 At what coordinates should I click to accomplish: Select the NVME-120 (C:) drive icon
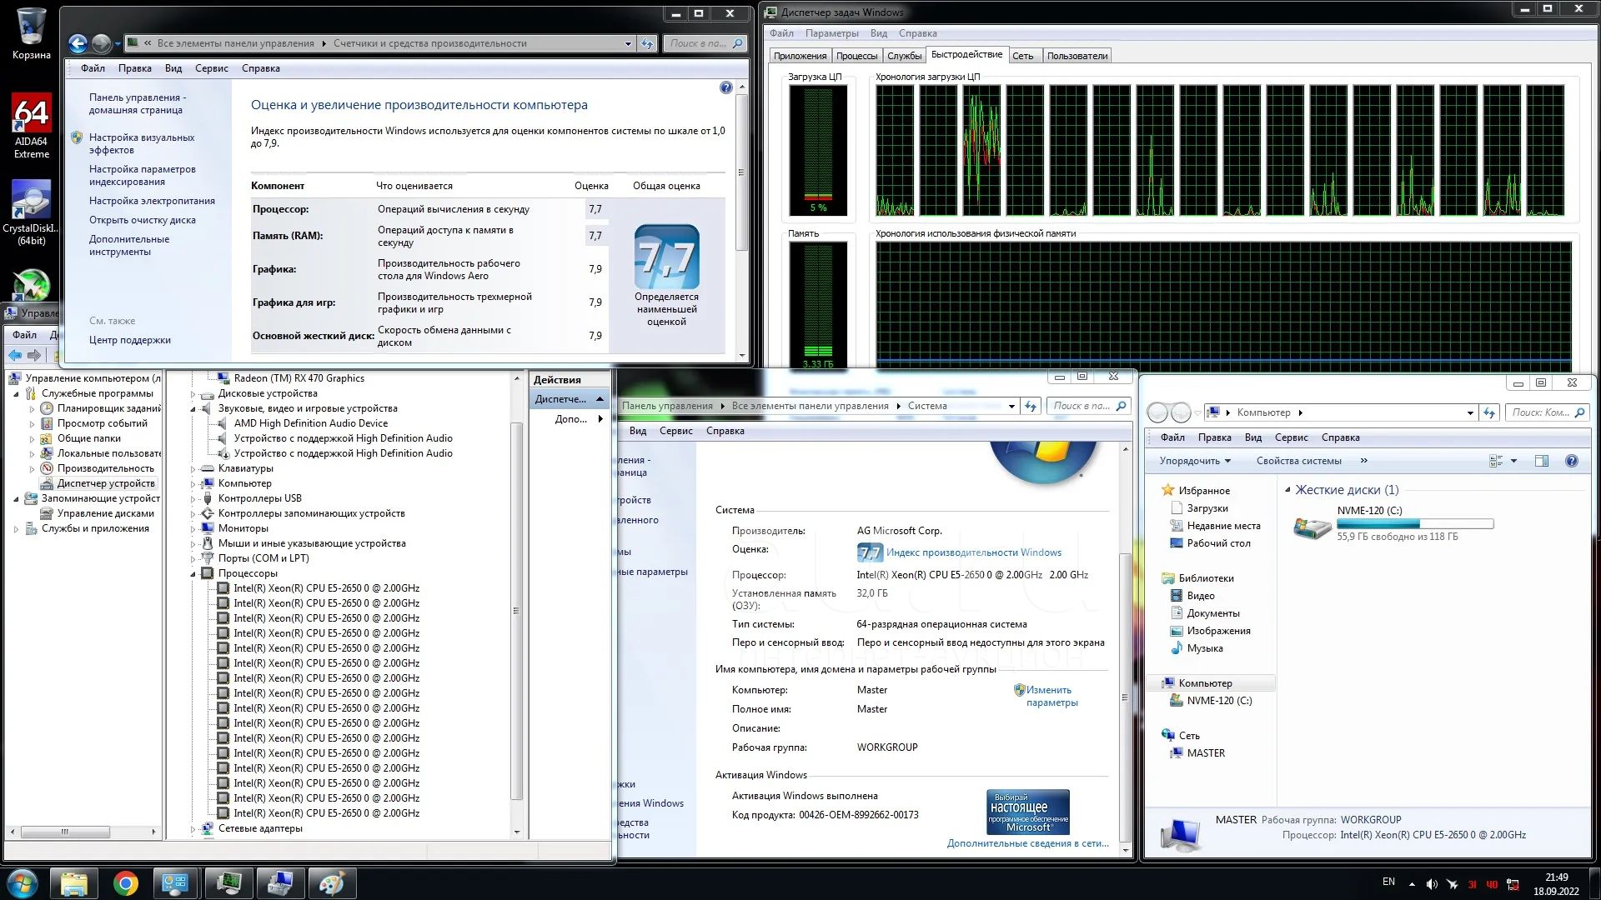pos(1312,527)
